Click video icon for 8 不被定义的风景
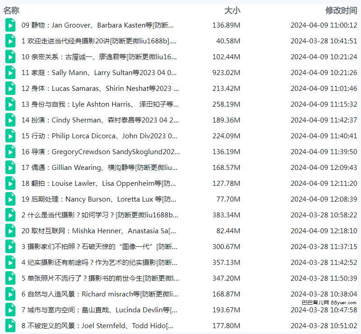The image size is (361, 334). pyautogui.click(x=10, y=326)
